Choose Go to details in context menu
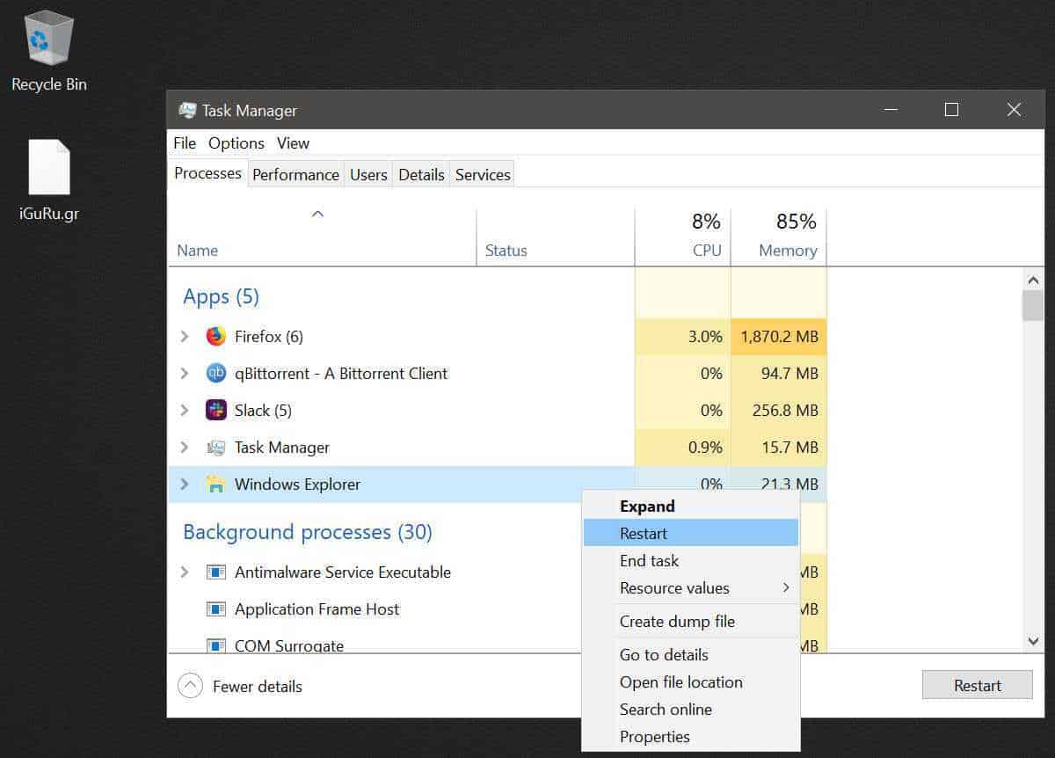1055x758 pixels. (691, 654)
